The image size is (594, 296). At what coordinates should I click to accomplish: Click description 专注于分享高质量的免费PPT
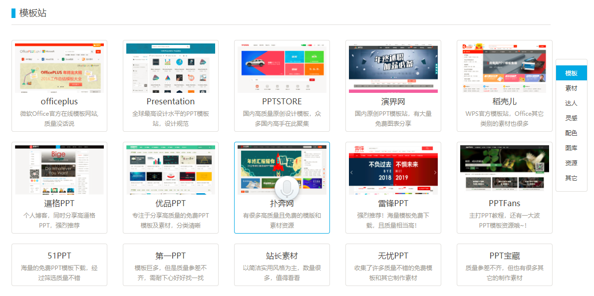171,221
